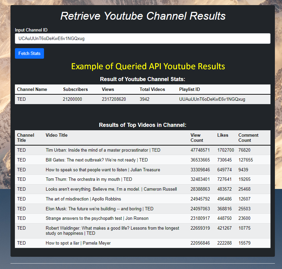The height and width of the screenshot is (269, 282).
Task: Click 'Example of Queried API Youtube Results' heading
Action: pos(148,66)
